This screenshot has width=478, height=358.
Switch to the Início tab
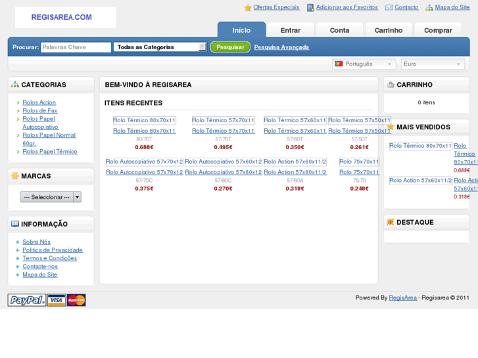tap(241, 30)
